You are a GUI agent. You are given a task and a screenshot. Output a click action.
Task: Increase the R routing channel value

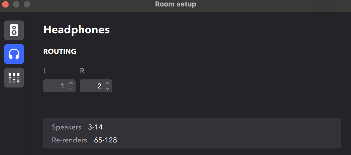coord(108,83)
